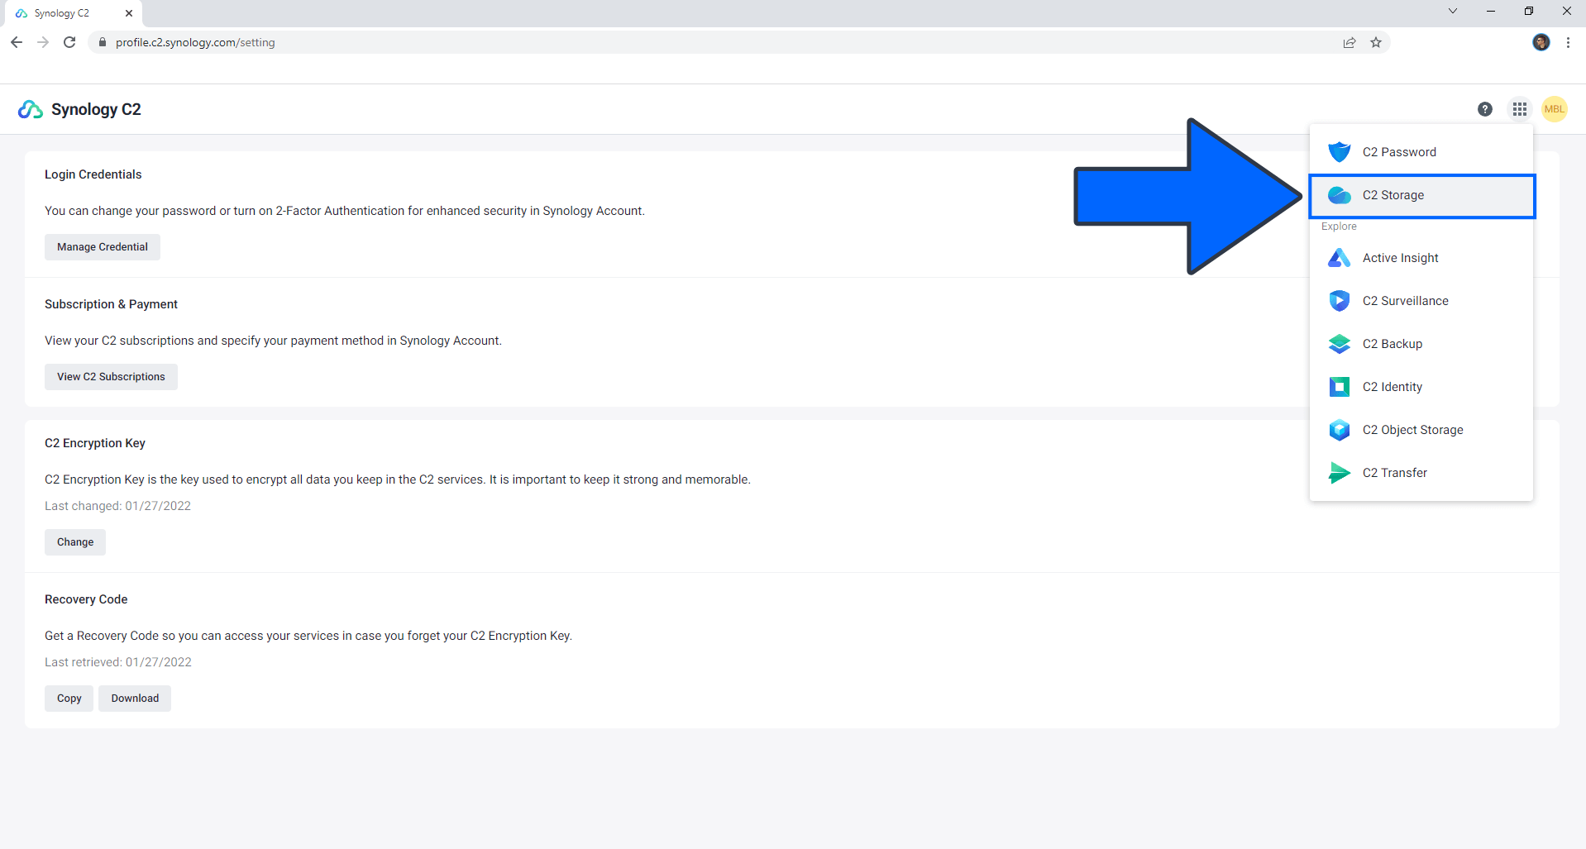This screenshot has width=1586, height=849.
Task: Download the recovery code
Action: 135,699
